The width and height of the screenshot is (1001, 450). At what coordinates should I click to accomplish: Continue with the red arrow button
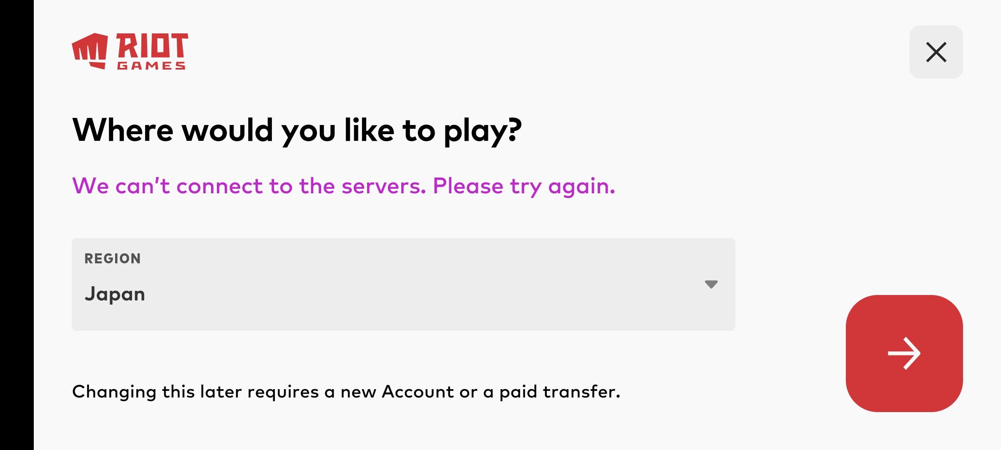coord(904,353)
